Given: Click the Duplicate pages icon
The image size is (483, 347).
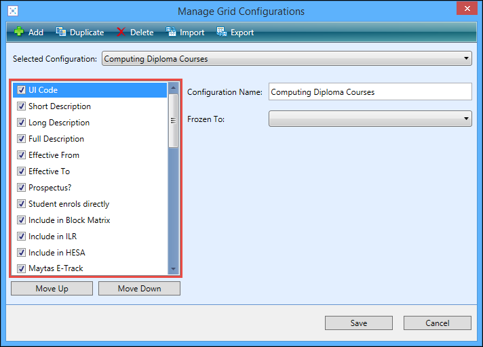Looking at the screenshot, I should (60, 31).
